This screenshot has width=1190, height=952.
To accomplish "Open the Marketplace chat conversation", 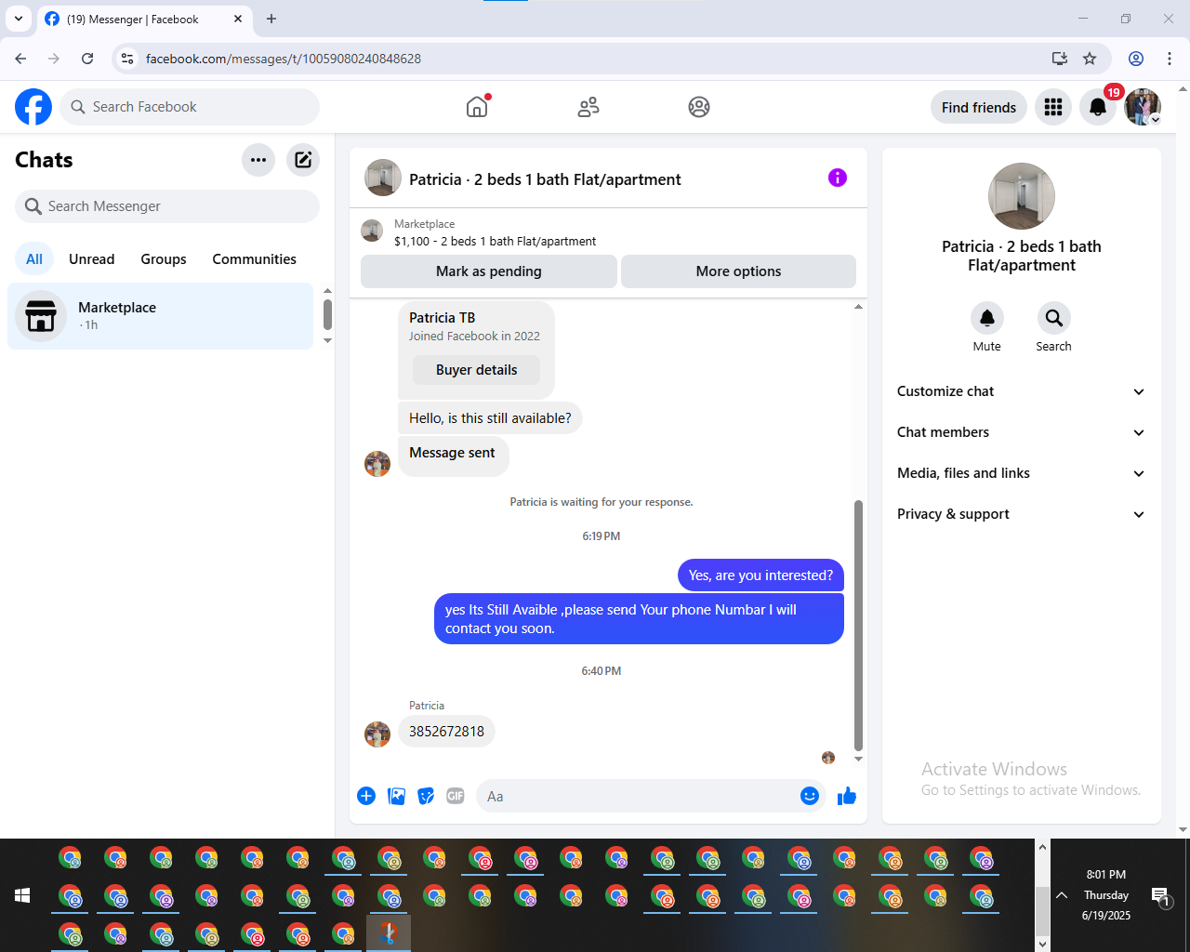I will (x=161, y=316).
